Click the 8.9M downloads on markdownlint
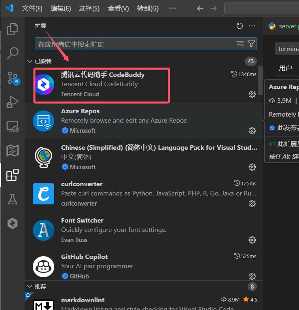The width and height of the screenshot is (299, 310). coord(230,300)
